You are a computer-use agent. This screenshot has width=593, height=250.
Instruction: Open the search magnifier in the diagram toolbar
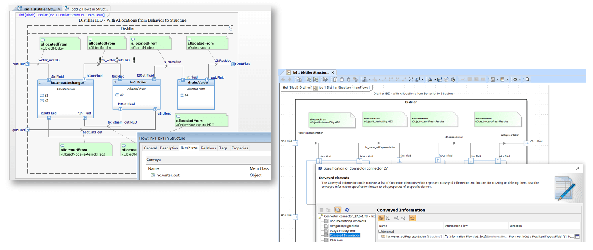(x=527, y=79)
